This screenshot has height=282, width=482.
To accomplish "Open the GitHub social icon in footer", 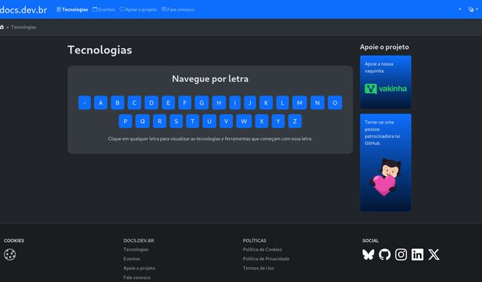I will pyautogui.click(x=385, y=254).
